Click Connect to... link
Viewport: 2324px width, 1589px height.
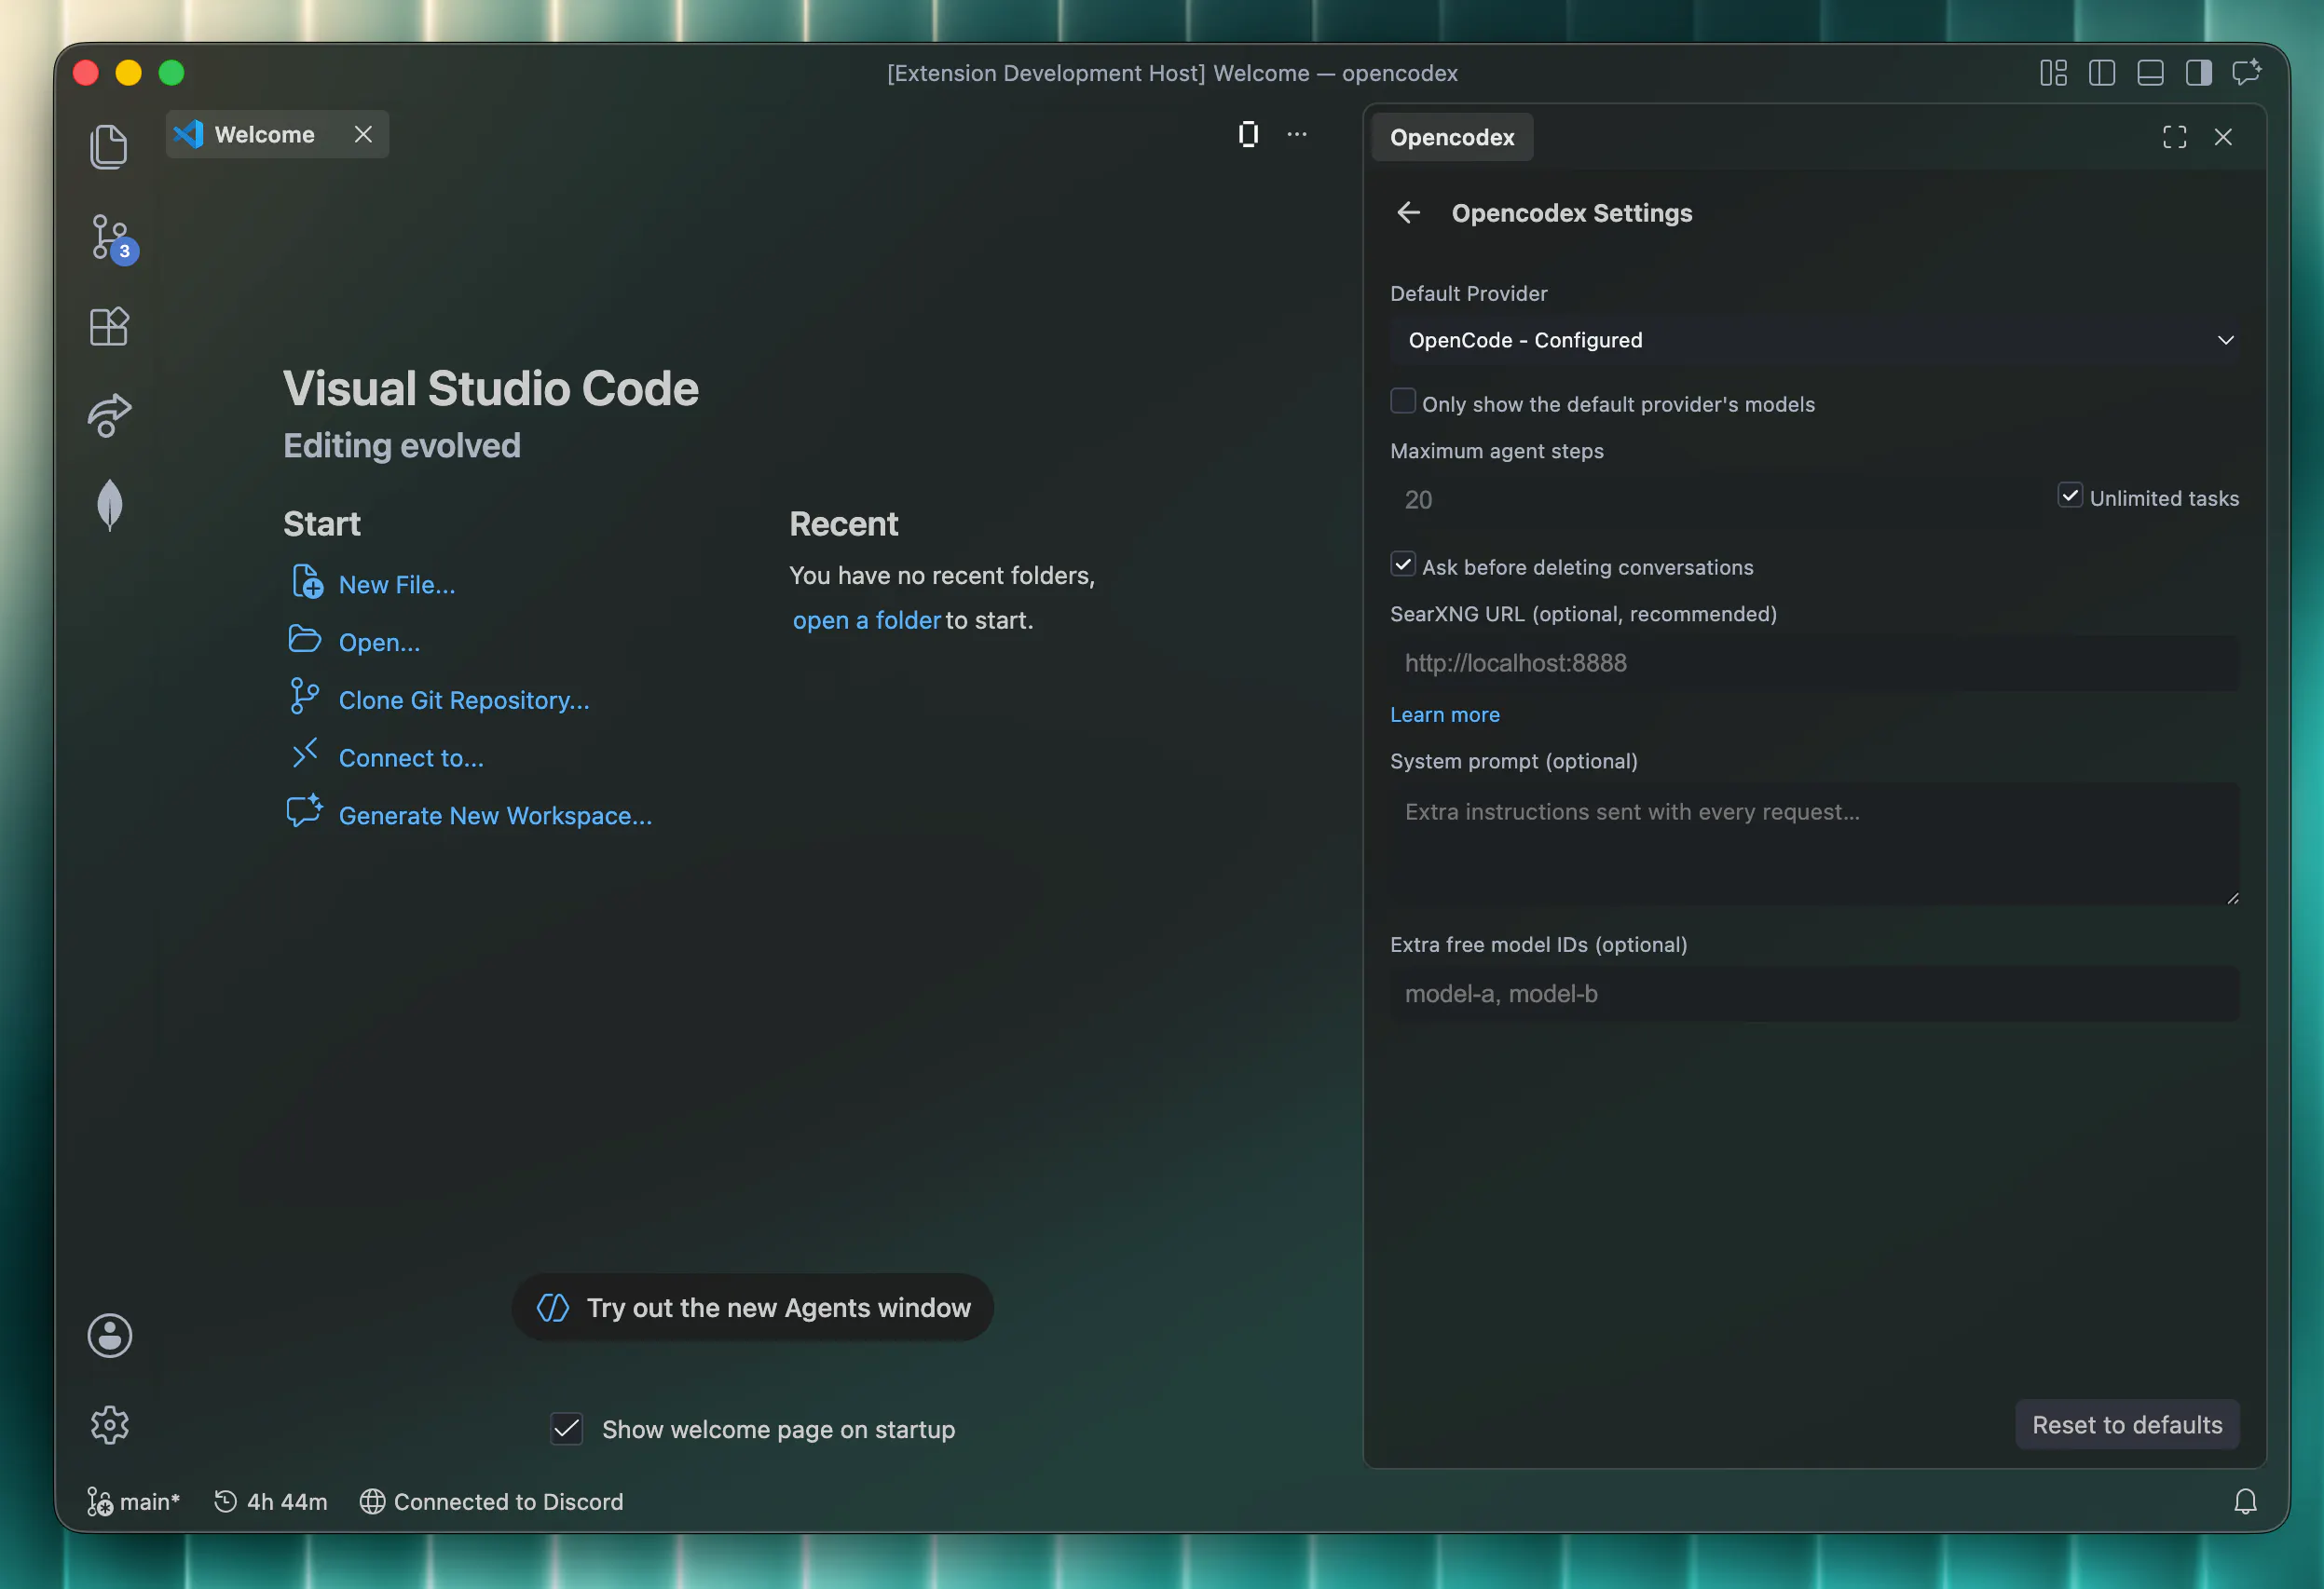click(x=411, y=758)
